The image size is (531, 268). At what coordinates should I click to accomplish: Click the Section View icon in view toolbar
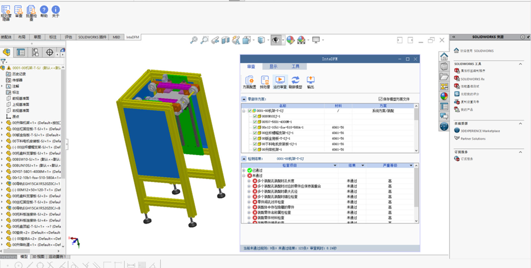coord(225,40)
